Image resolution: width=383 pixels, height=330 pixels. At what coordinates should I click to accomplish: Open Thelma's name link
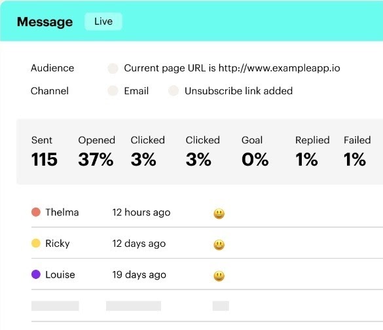pos(62,212)
